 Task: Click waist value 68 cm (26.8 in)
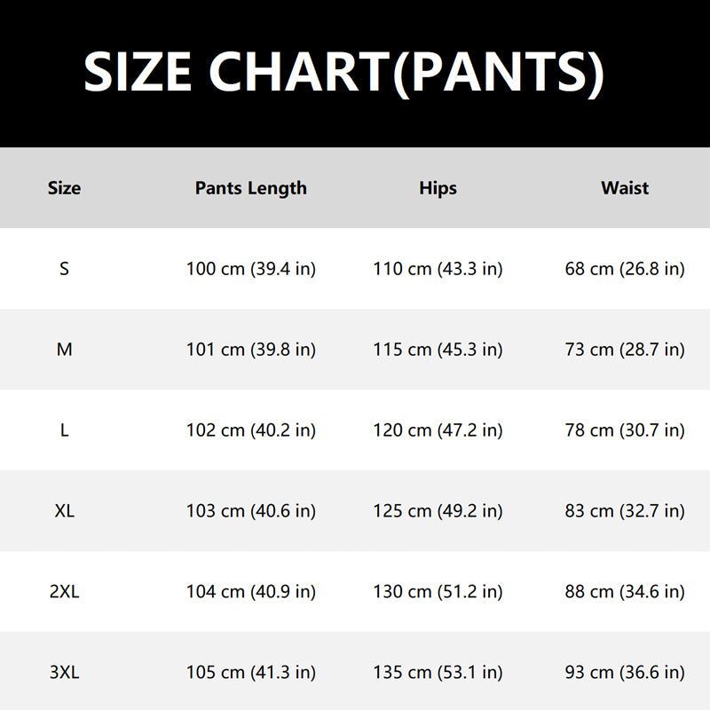pyautogui.click(x=625, y=269)
